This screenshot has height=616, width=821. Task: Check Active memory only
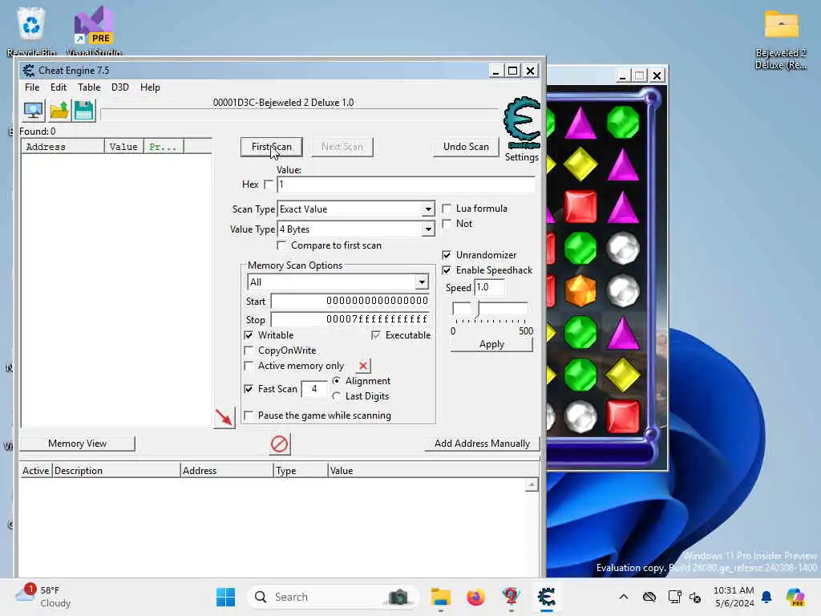[x=249, y=366]
